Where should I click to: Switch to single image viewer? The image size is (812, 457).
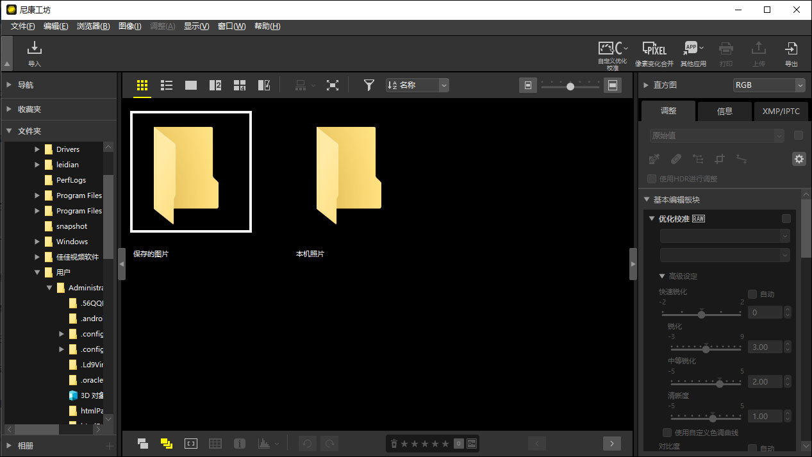(x=191, y=85)
